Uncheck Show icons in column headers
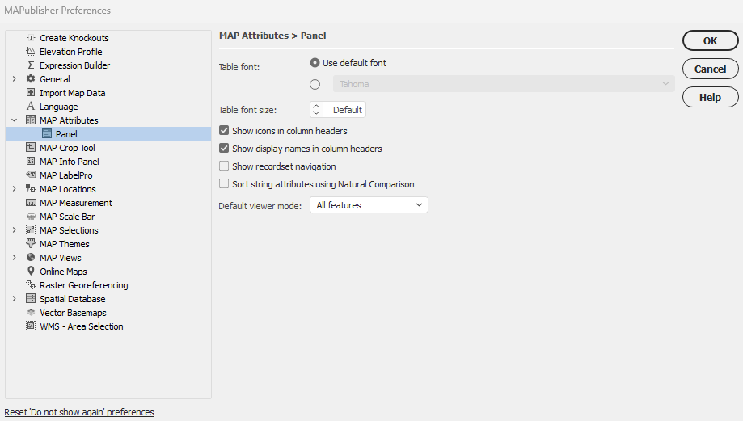Screen dimensions: 743x421 point(224,130)
